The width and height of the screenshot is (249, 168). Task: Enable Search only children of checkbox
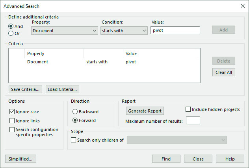[73, 140]
